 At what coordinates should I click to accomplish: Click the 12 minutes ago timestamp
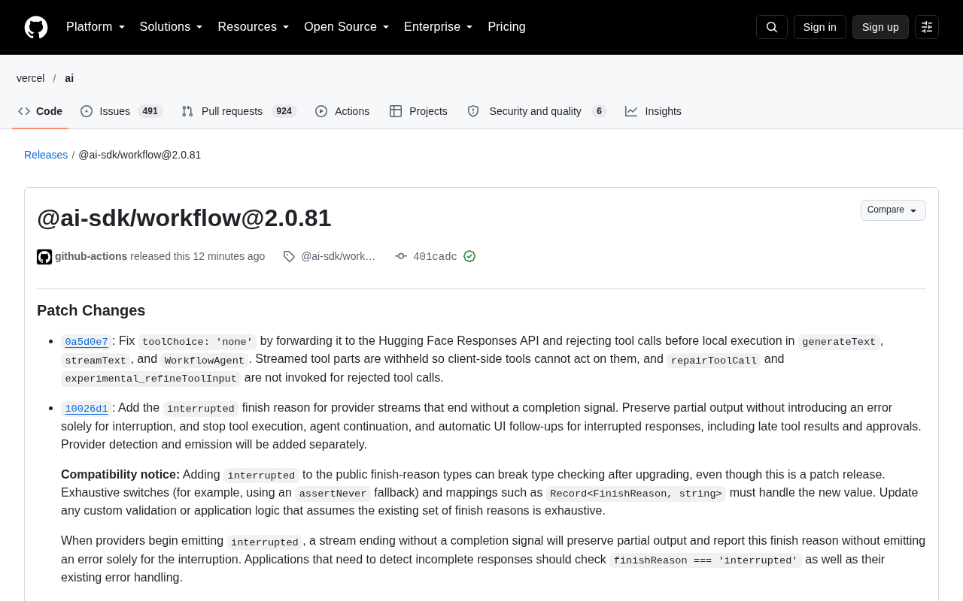(x=229, y=256)
